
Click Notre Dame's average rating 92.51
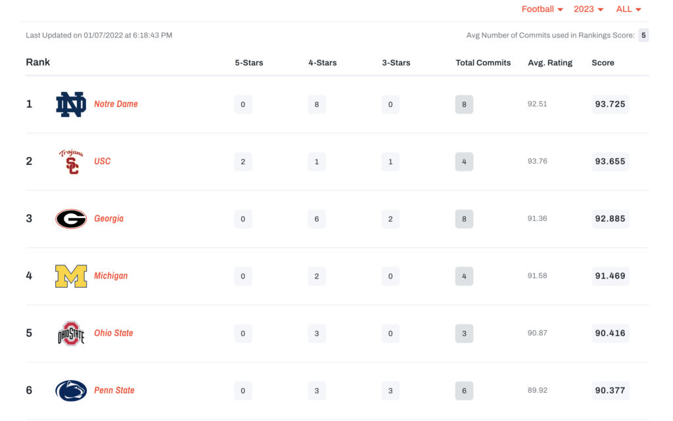(x=538, y=104)
